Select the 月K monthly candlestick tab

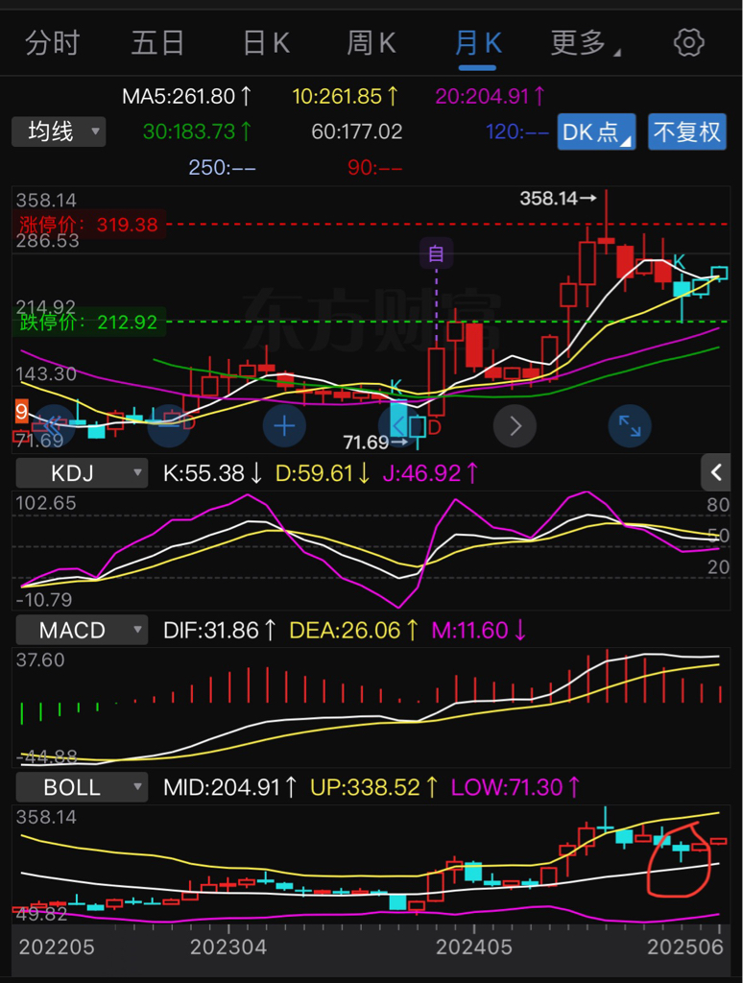478,43
